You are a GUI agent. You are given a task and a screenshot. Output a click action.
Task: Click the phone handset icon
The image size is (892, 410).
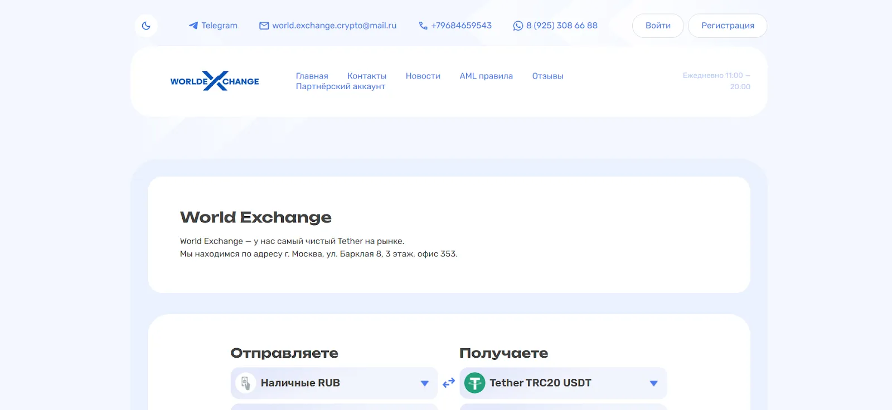(x=423, y=26)
